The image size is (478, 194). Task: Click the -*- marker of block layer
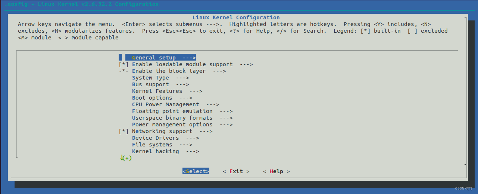click(124, 71)
